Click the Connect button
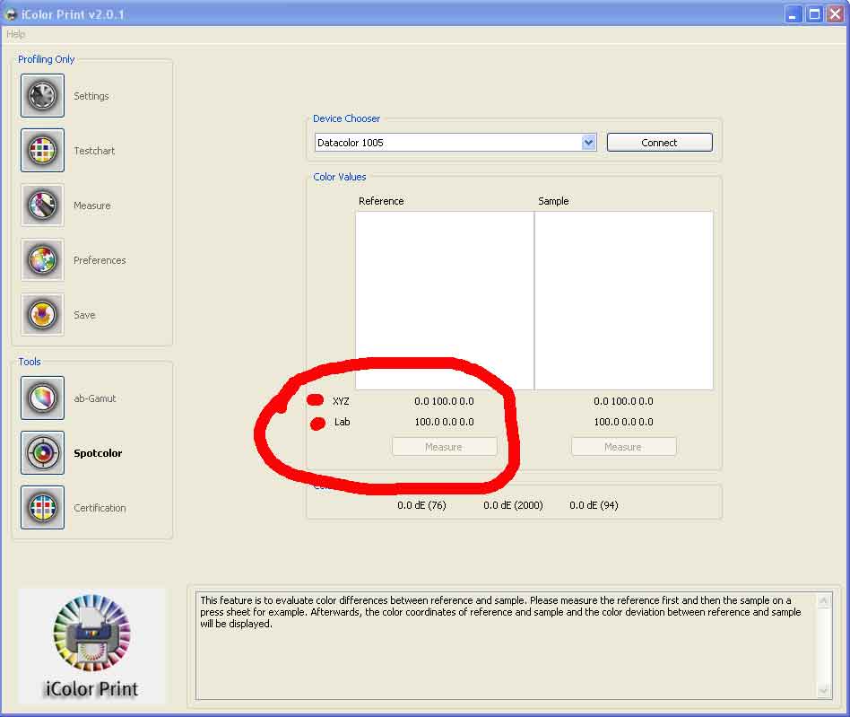 click(659, 143)
